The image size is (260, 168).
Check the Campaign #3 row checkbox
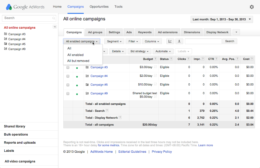pyautogui.click(x=68, y=67)
